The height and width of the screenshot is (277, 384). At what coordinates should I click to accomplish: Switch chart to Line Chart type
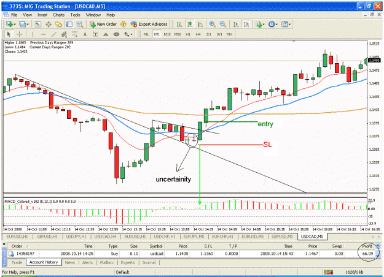pyautogui.click(x=200, y=24)
